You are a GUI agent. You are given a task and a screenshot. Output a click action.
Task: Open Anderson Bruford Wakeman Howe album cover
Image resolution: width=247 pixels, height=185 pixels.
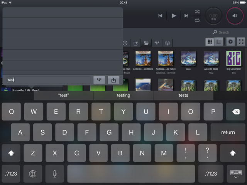[x=143, y=58]
